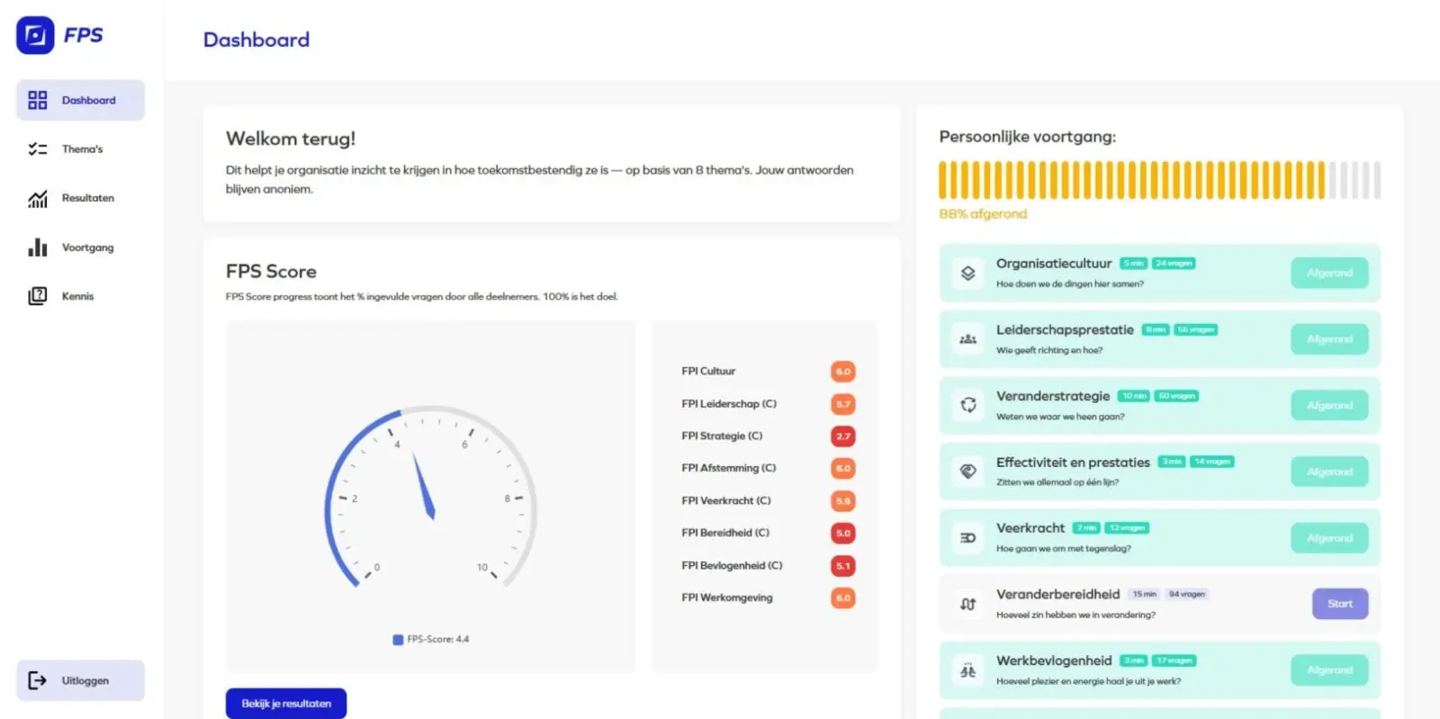The image size is (1440, 719).
Task: Click Afgerond button for Organisatiecultuur
Action: (x=1329, y=273)
